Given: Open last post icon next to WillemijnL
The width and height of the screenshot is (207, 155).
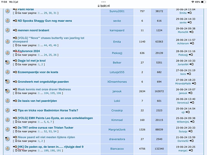Looking at the screenshot, I should (x=192, y=122).
